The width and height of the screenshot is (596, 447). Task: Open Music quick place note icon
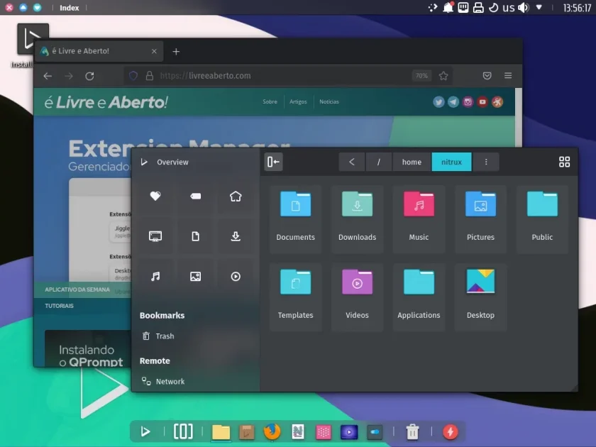[155, 276]
